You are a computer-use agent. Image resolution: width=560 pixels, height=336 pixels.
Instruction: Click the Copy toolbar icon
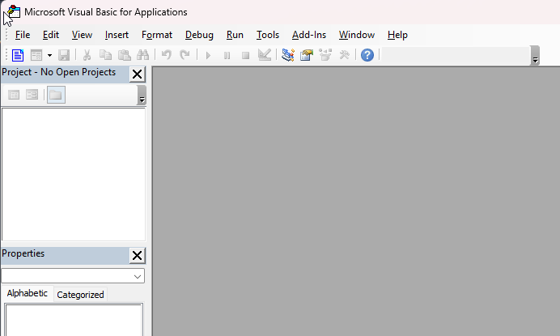pos(105,55)
